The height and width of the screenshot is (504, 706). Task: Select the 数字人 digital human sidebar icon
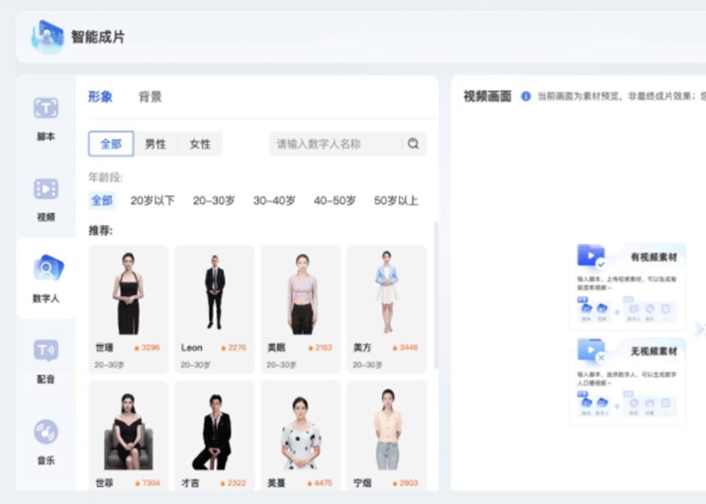[x=46, y=269]
